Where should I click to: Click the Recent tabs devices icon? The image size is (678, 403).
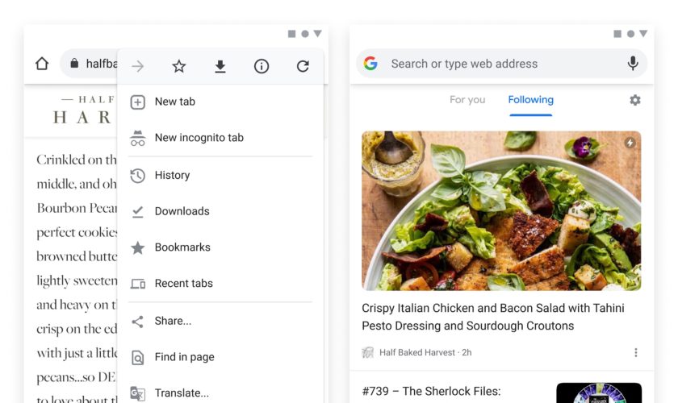click(137, 284)
